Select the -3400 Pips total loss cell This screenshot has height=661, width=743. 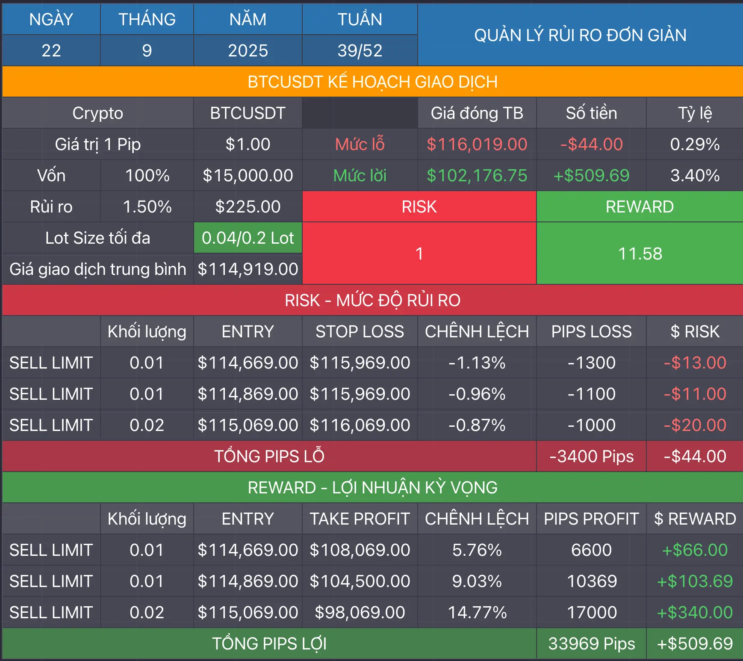[x=591, y=457]
